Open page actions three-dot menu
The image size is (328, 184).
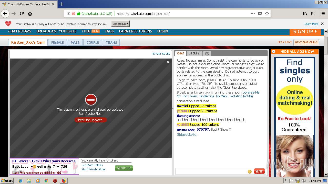tap(253, 14)
